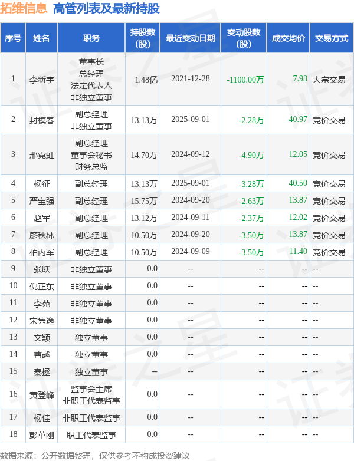The height and width of the screenshot is (461, 354).
Task: Click the 姓名 column header
Action: 41,38
